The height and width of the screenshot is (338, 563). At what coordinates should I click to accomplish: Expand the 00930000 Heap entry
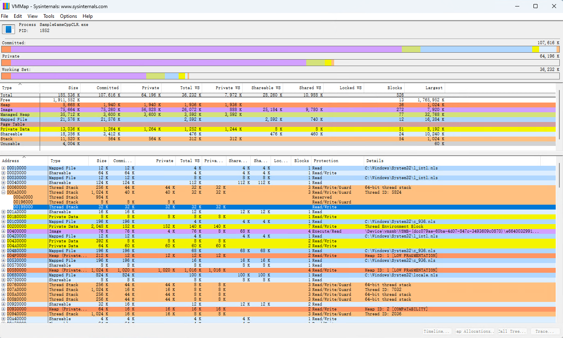4,309
